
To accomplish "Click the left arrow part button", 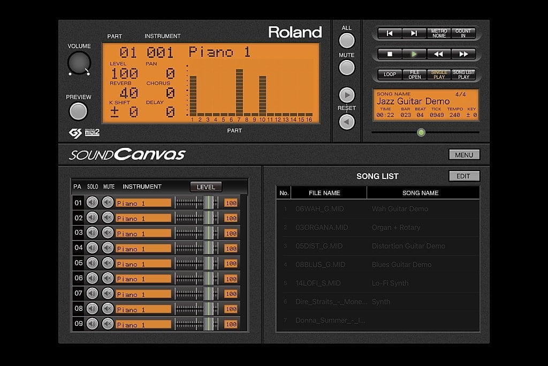I will pyautogui.click(x=347, y=122).
